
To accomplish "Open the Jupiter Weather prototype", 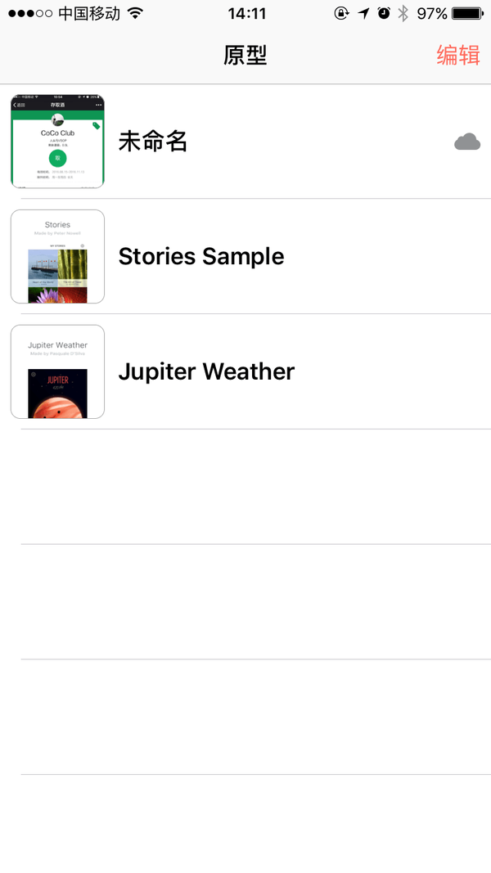I will pos(245,371).
